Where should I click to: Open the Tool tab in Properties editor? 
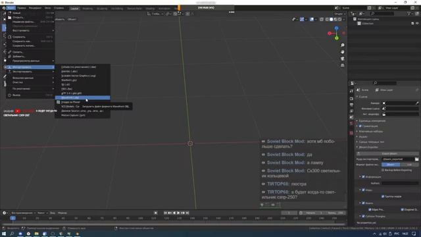pos(351,91)
